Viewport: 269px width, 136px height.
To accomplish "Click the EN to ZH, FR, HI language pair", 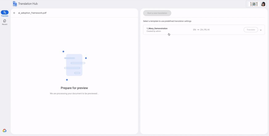I will pos(201,30).
